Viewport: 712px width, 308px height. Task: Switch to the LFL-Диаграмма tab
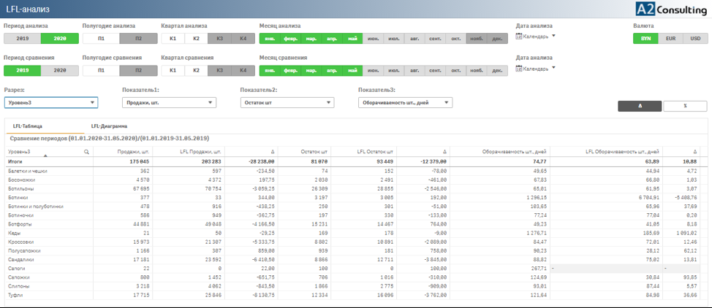[109, 126]
